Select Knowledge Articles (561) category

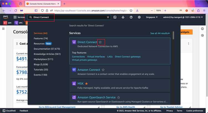coord(47,54)
